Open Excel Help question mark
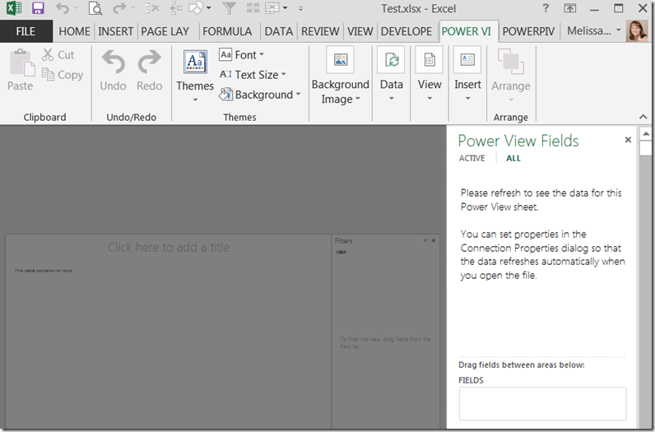Viewport: 655px width, 432px height. 546,8
